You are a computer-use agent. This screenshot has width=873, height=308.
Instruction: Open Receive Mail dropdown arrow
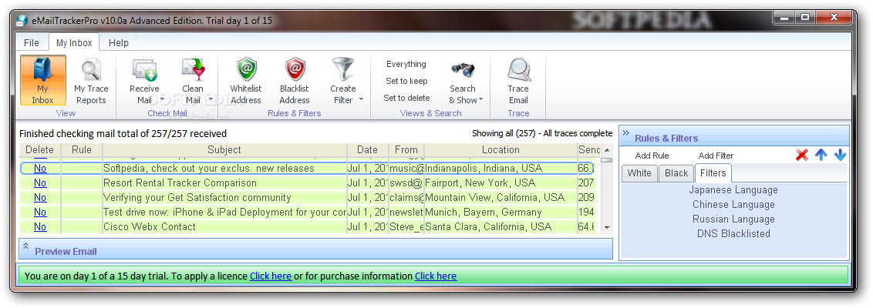point(163,99)
